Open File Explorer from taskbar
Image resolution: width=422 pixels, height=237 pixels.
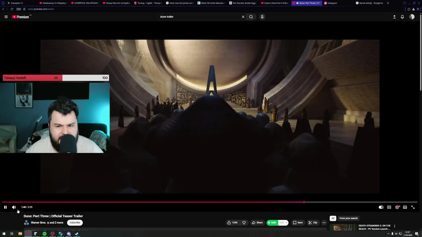tap(20, 234)
